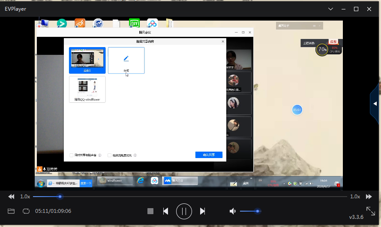The image size is (381, 227).
Task: Open the yellow folder desktop icon
Action: pos(170,23)
